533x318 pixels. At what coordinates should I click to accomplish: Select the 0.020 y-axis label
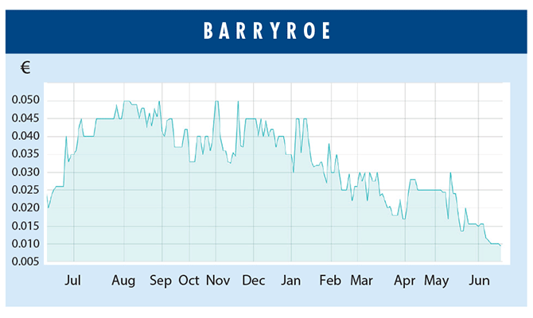(25, 207)
